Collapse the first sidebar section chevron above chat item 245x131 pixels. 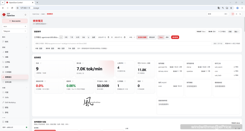pos(27,37)
